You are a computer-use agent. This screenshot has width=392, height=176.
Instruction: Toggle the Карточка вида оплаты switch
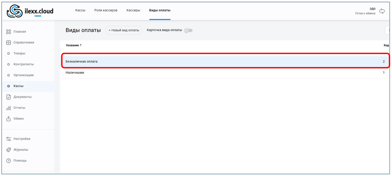point(188,31)
